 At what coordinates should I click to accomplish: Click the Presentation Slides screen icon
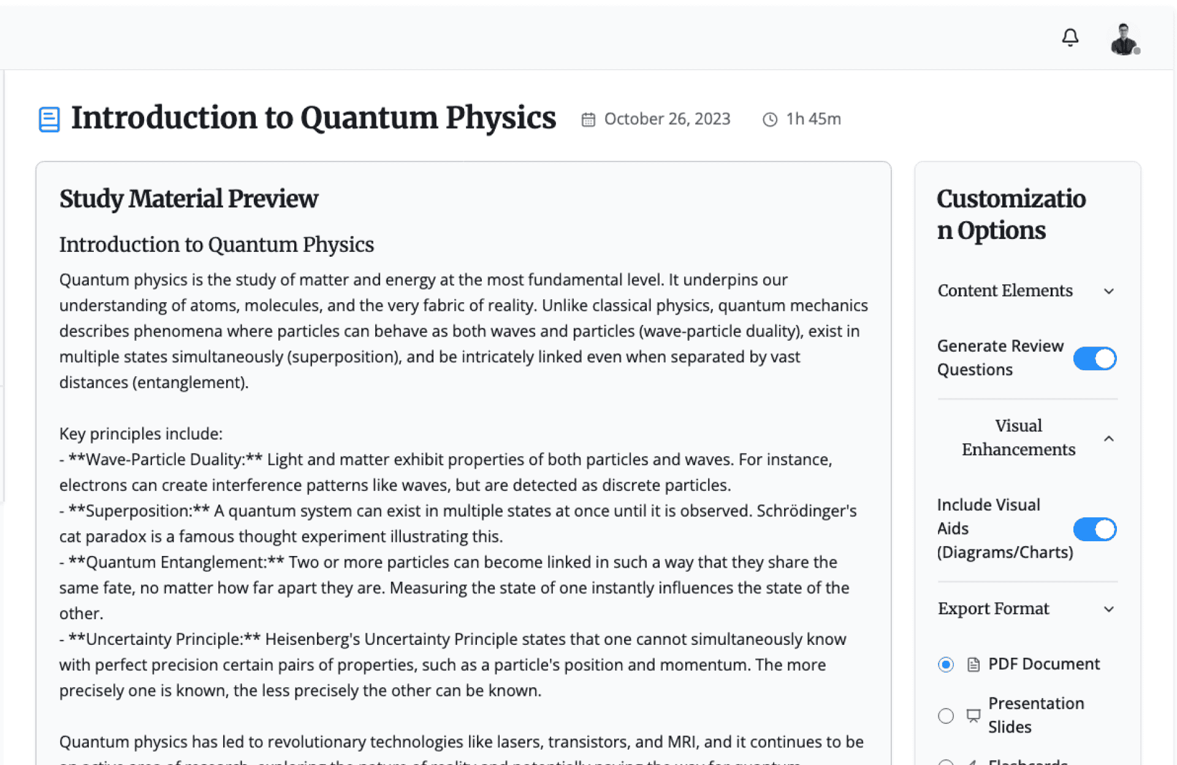tap(973, 715)
